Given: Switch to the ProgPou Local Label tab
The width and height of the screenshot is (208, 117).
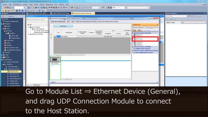Looking at the screenshot, I should [37, 13].
